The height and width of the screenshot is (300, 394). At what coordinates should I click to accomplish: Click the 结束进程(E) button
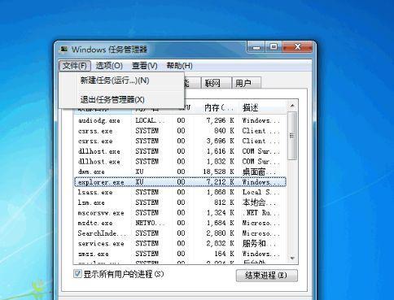pyautogui.click(x=267, y=276)
